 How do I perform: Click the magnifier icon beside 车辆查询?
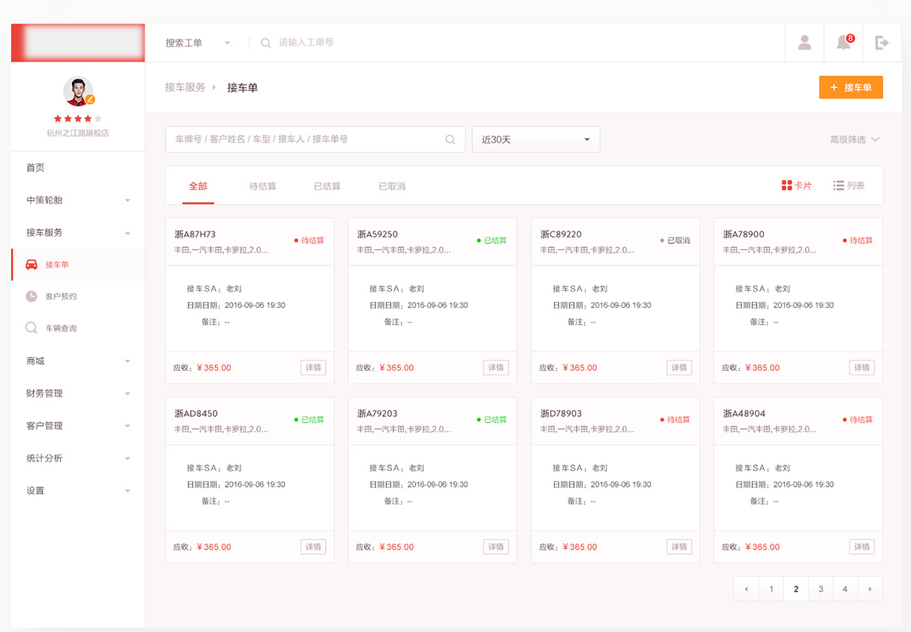point(32,328)
